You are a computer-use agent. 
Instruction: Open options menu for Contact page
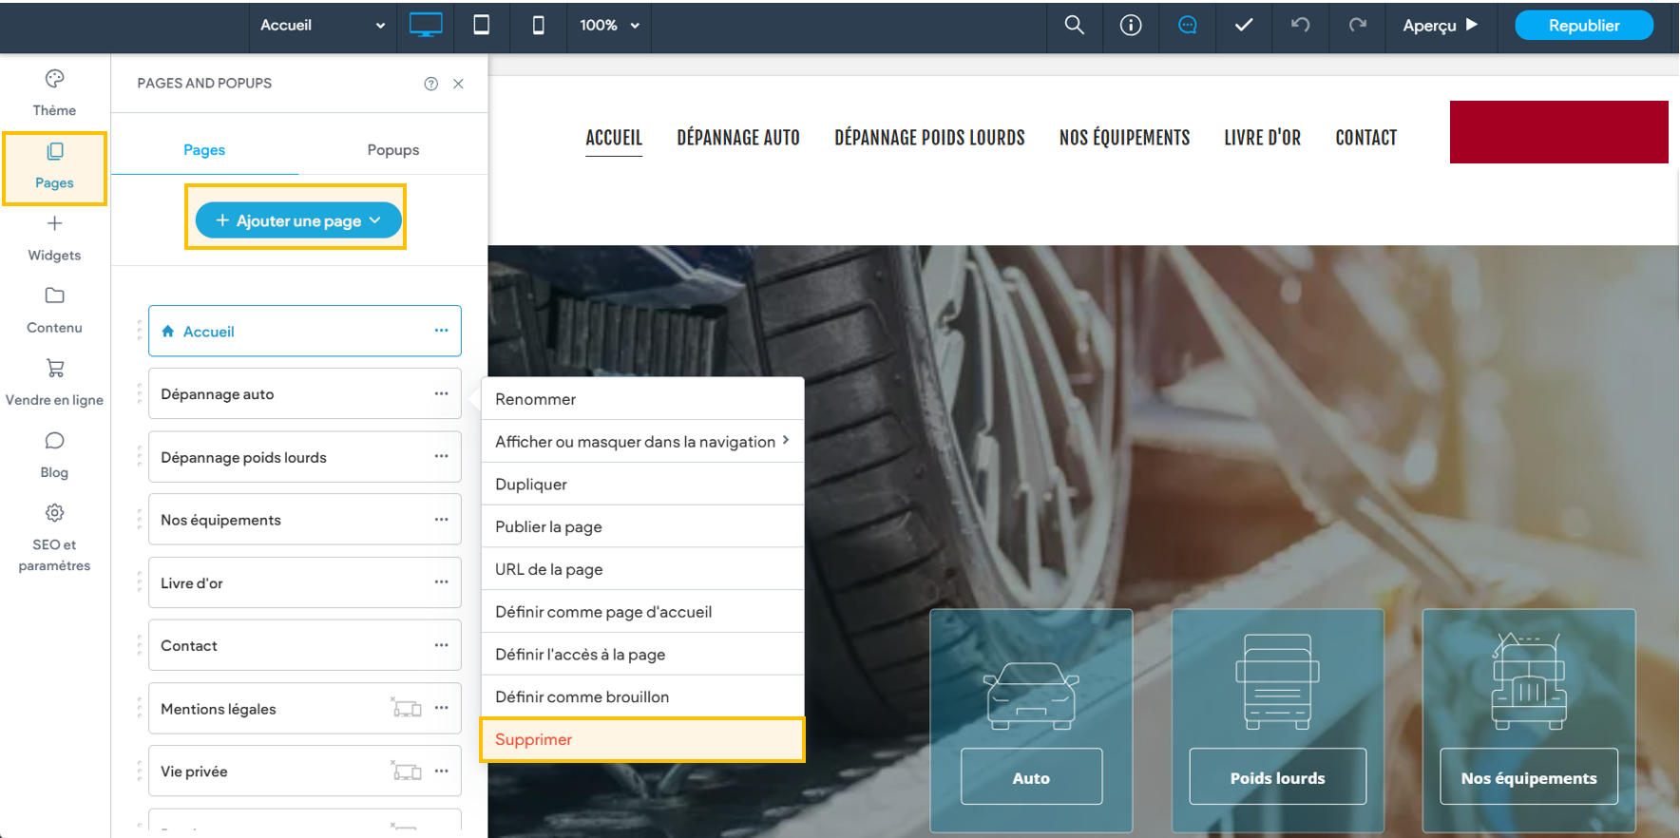tap(442, 645)
